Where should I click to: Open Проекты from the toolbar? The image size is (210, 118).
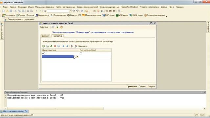click(x=30, y=15)
